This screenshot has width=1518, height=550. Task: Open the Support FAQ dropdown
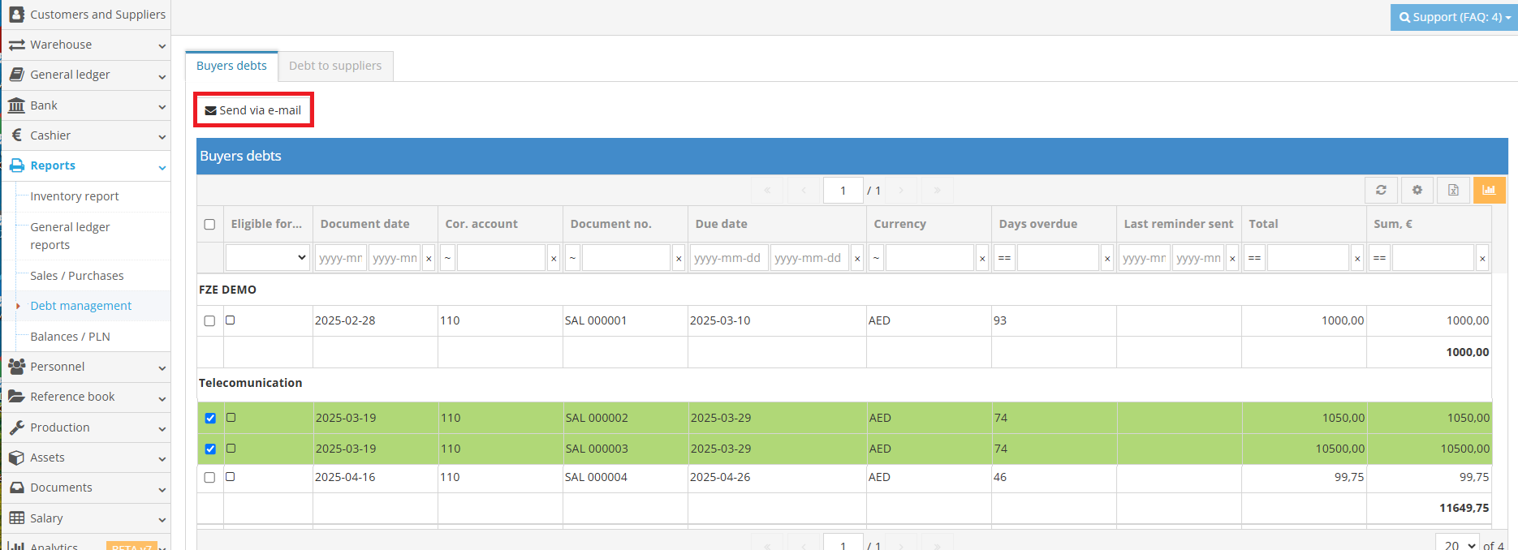(x=1455, y=17)
